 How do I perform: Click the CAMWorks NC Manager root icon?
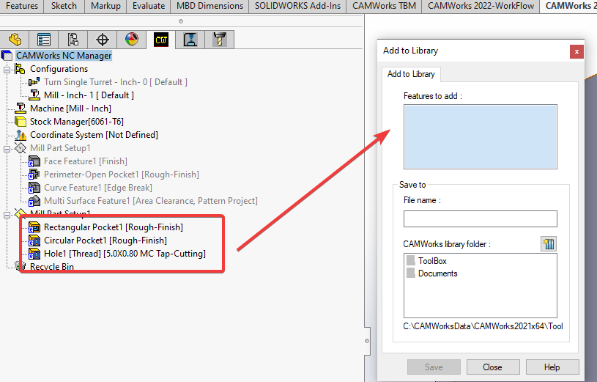click(7, 56)
